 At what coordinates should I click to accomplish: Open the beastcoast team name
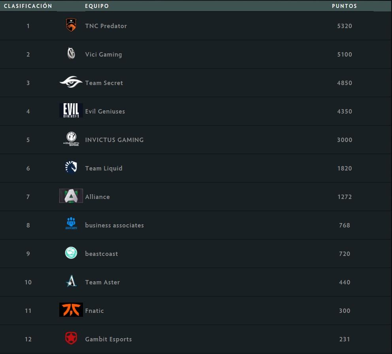tap(102, 254)
